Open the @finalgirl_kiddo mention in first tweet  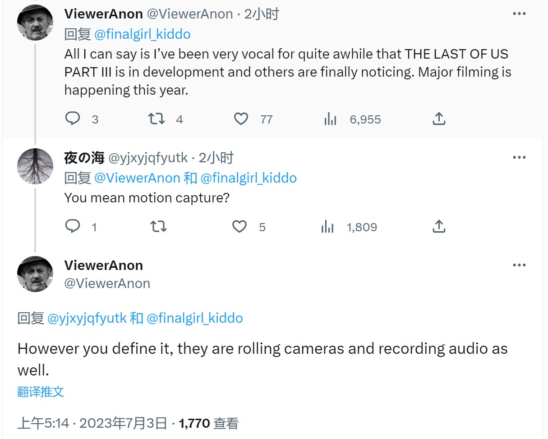point(142,34)
